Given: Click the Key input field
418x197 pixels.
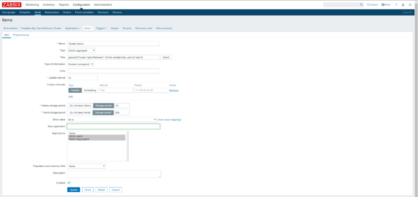Looking at the screenshot, I should 113,57.
